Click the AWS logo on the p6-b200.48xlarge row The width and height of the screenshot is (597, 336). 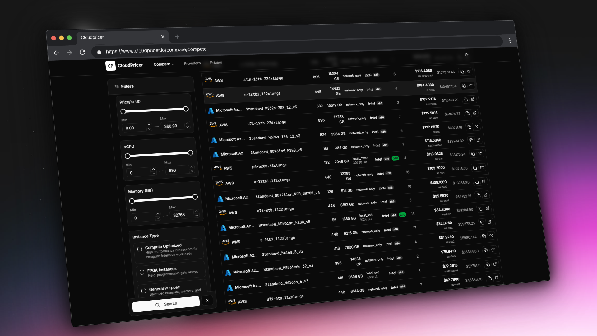[x=218, y=167]
